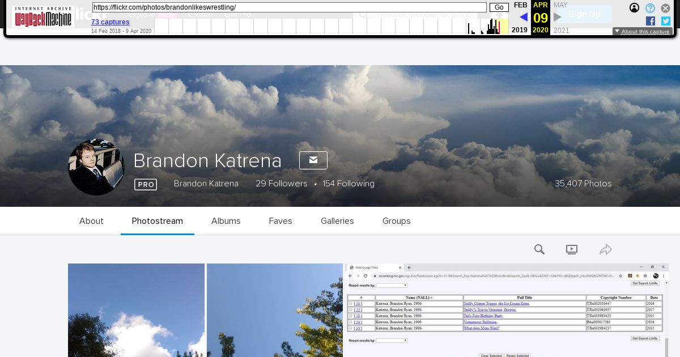Go to the Galleries tab
The width and height of the screenshot is (680, 357).
337,221
